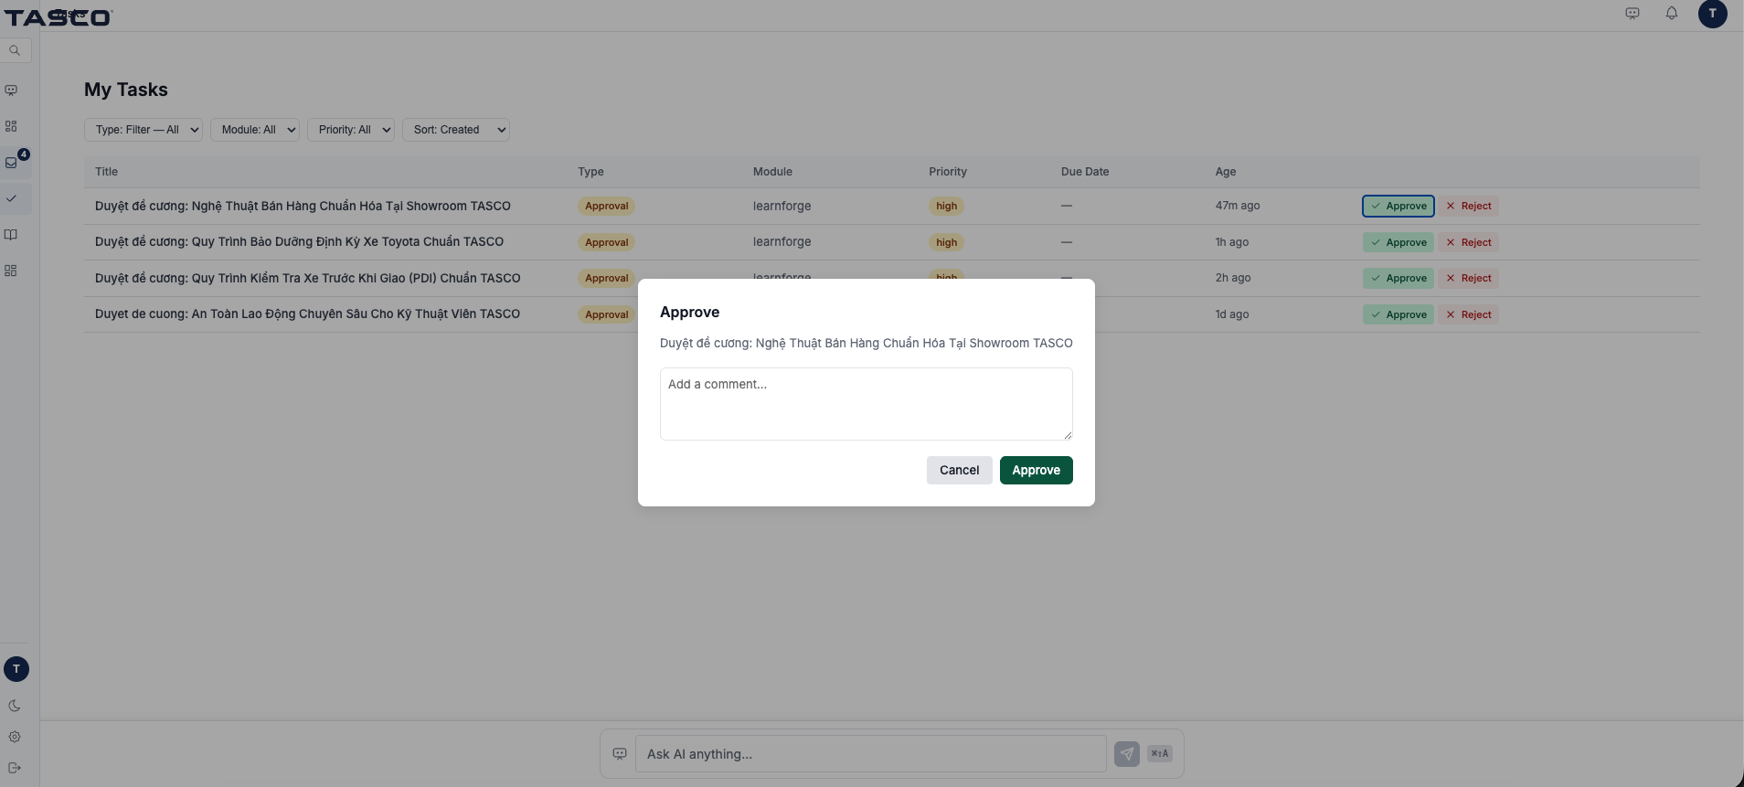Open task Quy Trình Kiểm Tra Xe title
This screenshot has height=787, width=1744.
pos(308,278)
